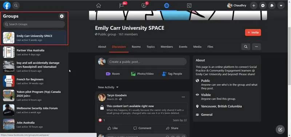Open Groups settings gear
Screen dimensions: 291x137
(x=61, y=16)
